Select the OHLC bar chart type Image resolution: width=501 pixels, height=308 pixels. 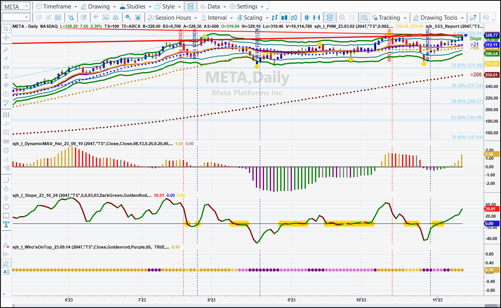275,17
